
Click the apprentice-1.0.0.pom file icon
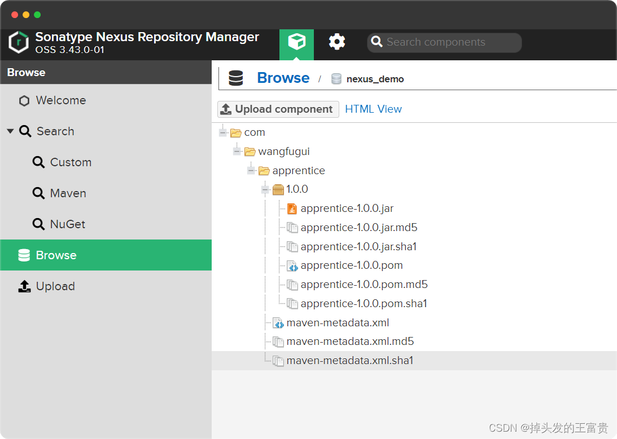pos(292,266)
